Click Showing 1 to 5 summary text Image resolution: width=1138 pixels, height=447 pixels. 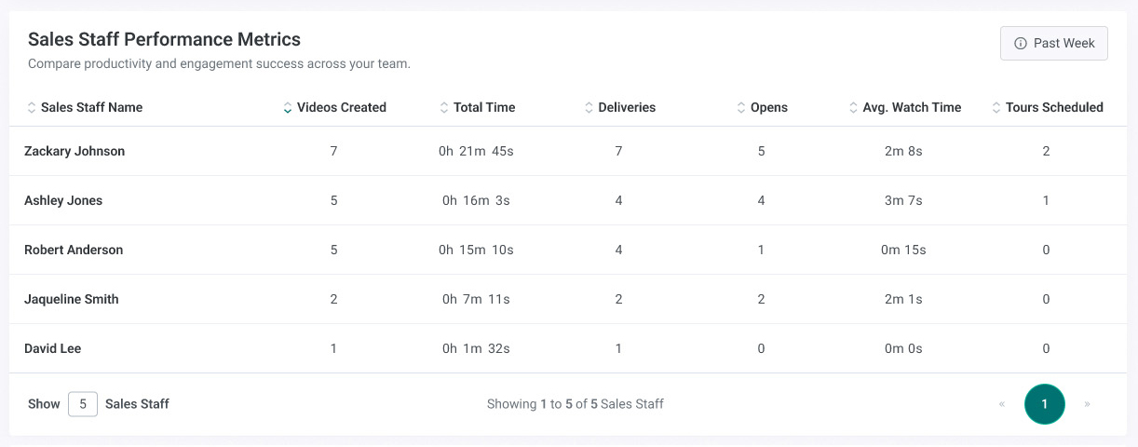click(576, 404)
